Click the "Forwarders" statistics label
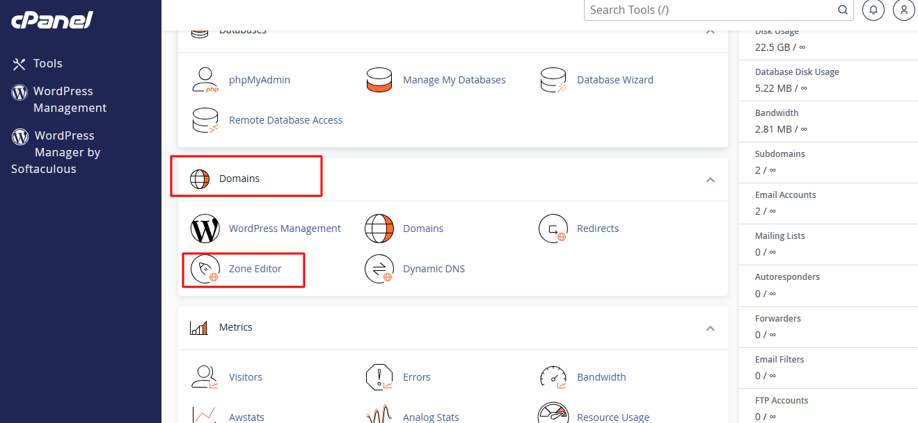The height and width of the screenshot is (423, 918). 778,319
